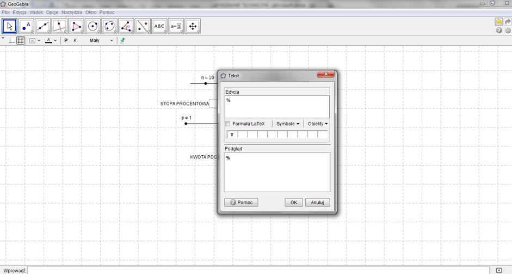Open the Mały font size dropdown
Image resolution: width=512 pixels, height=274 pixels.
click(101, 40)
